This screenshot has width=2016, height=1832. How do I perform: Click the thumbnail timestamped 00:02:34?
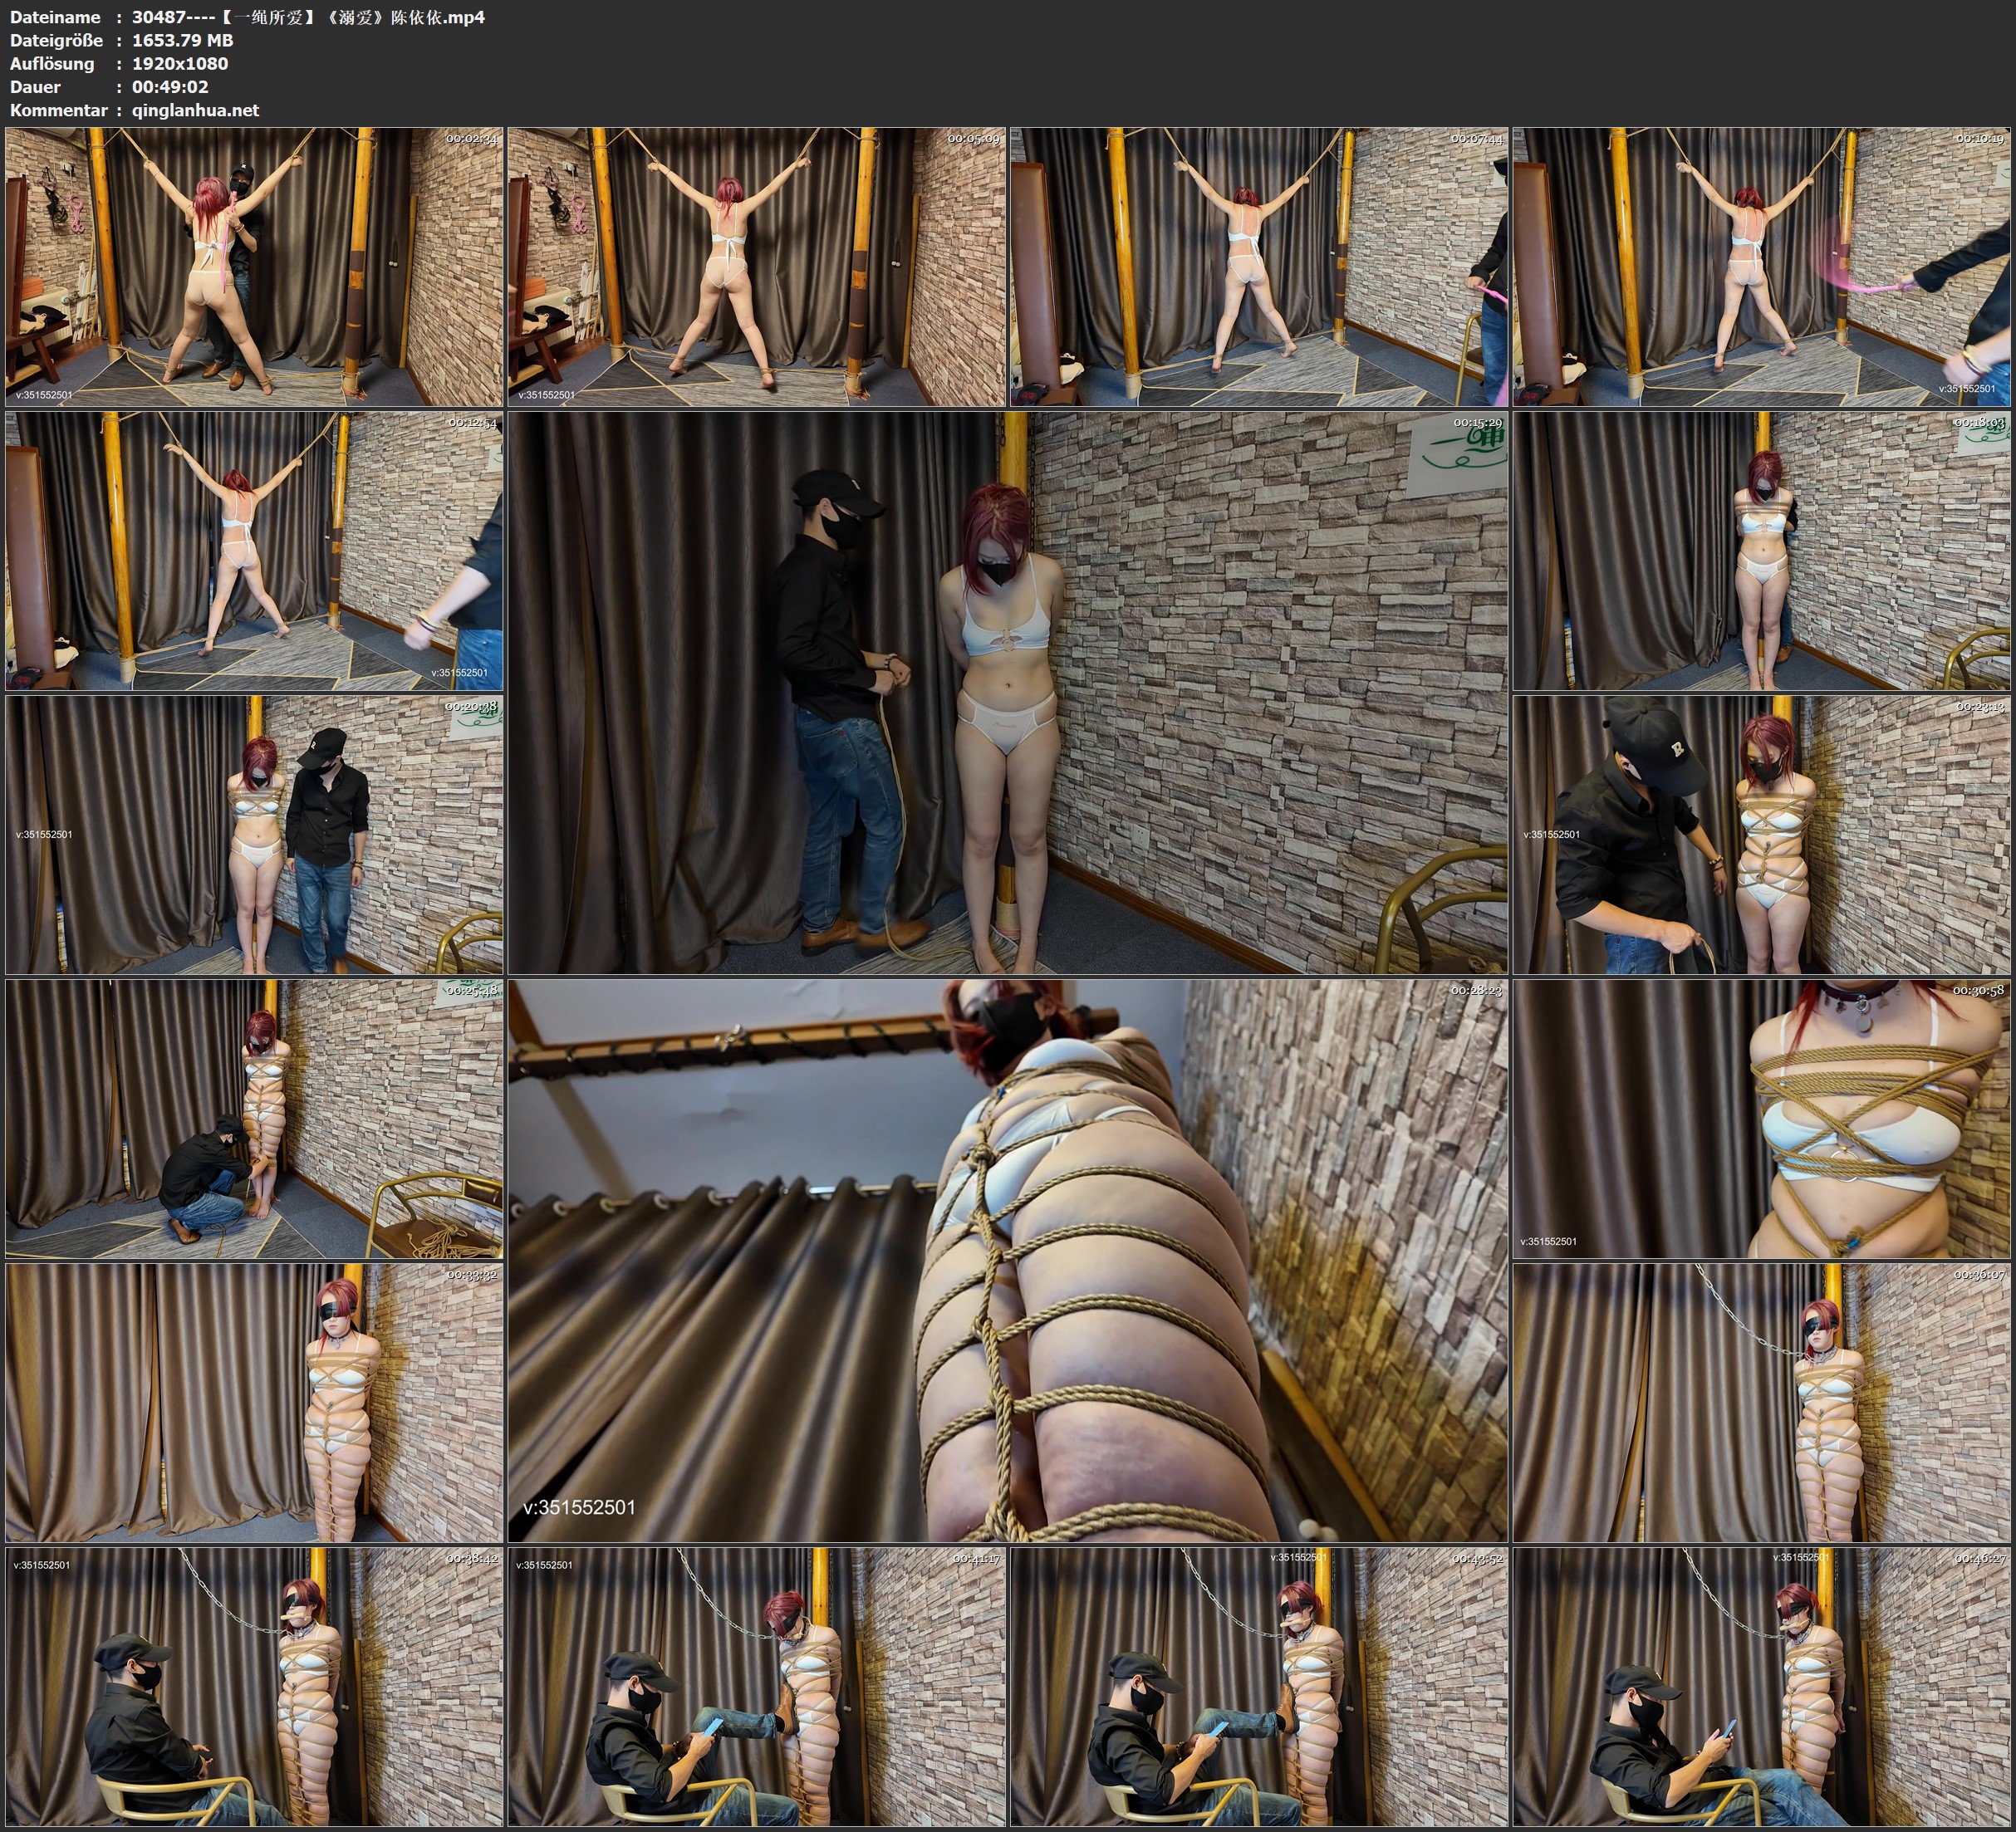254,266
